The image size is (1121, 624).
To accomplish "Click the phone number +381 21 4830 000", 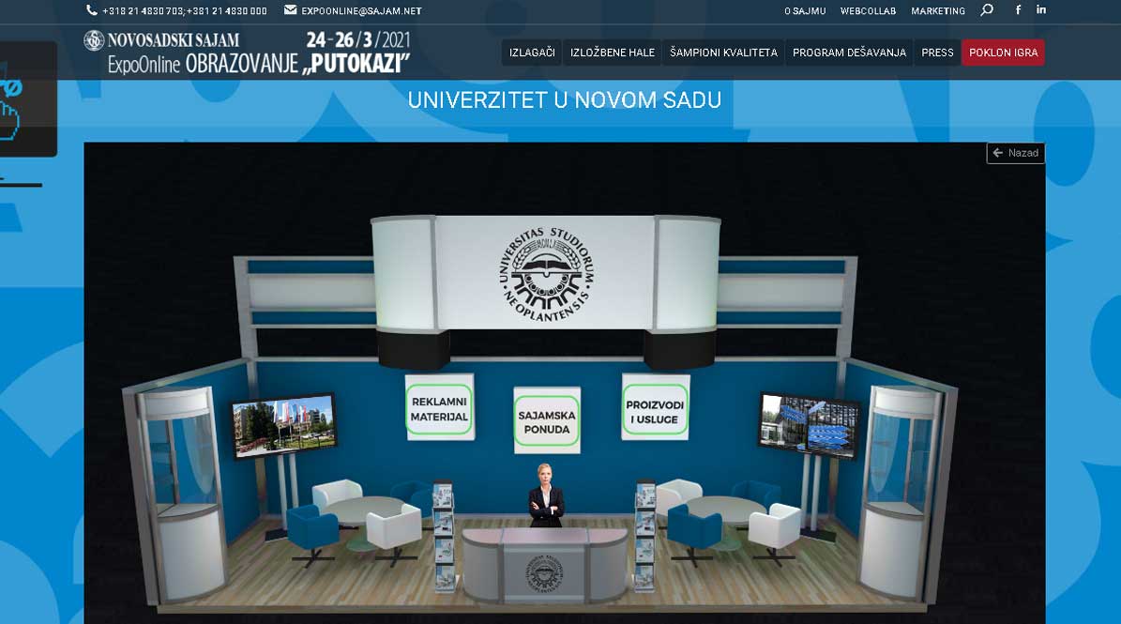I will (227, 10).
